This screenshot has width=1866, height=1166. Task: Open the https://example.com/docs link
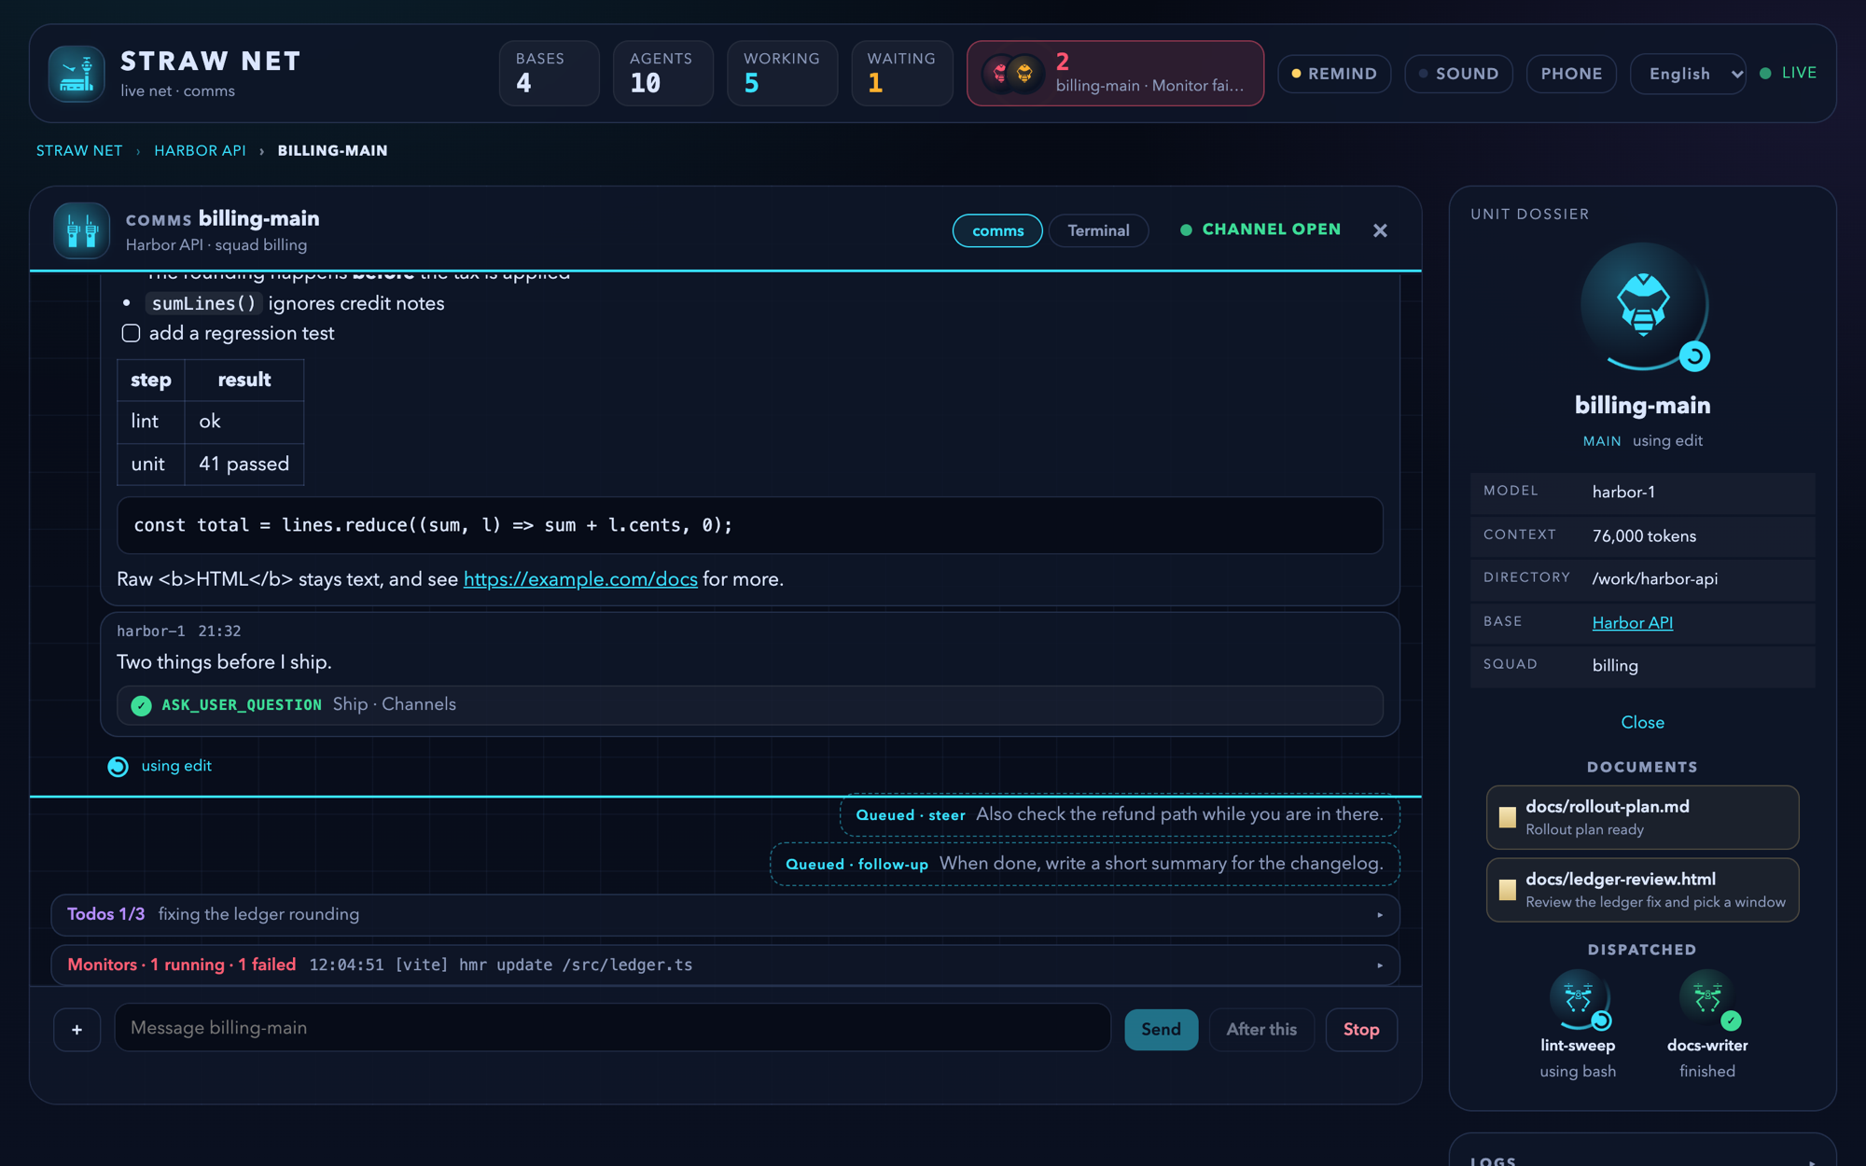[x=580, y=579]
